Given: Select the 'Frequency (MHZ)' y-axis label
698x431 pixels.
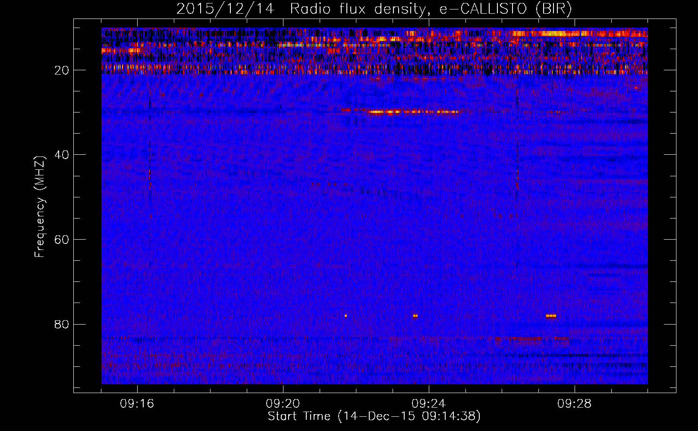Looking at the screenshot, I should [x=40, y=207].
